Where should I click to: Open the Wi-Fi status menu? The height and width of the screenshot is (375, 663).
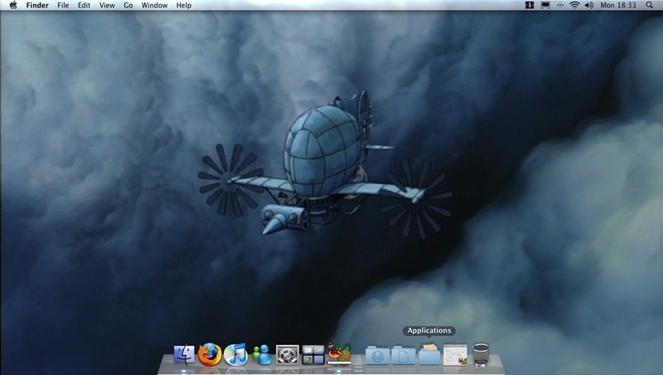574,5
